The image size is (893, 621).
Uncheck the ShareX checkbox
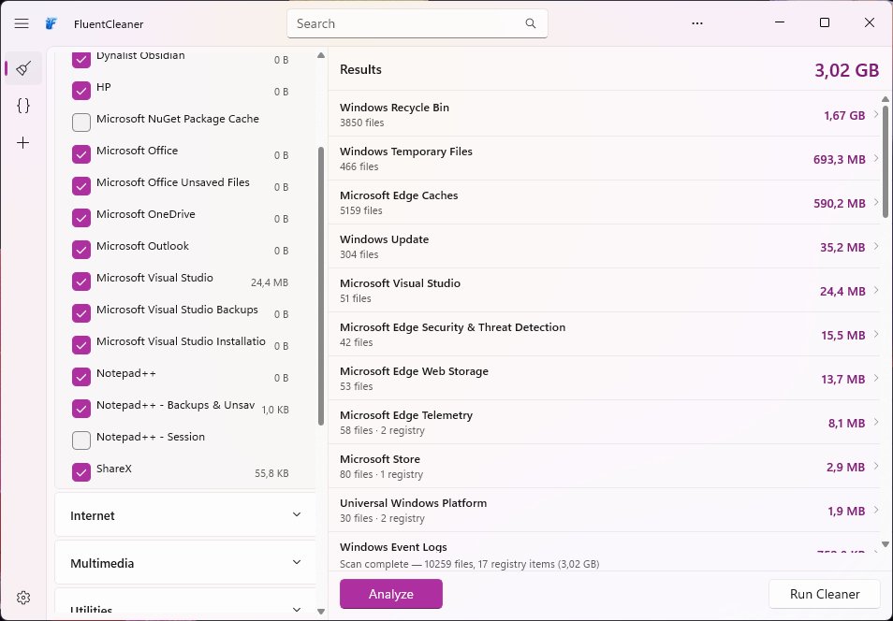(x=81, y=472)
